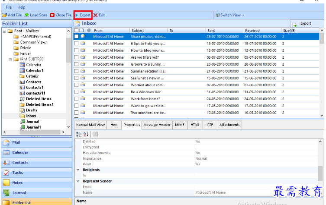
Task: Click the Drizzle folder icon
Action: [x=16, y=48]
